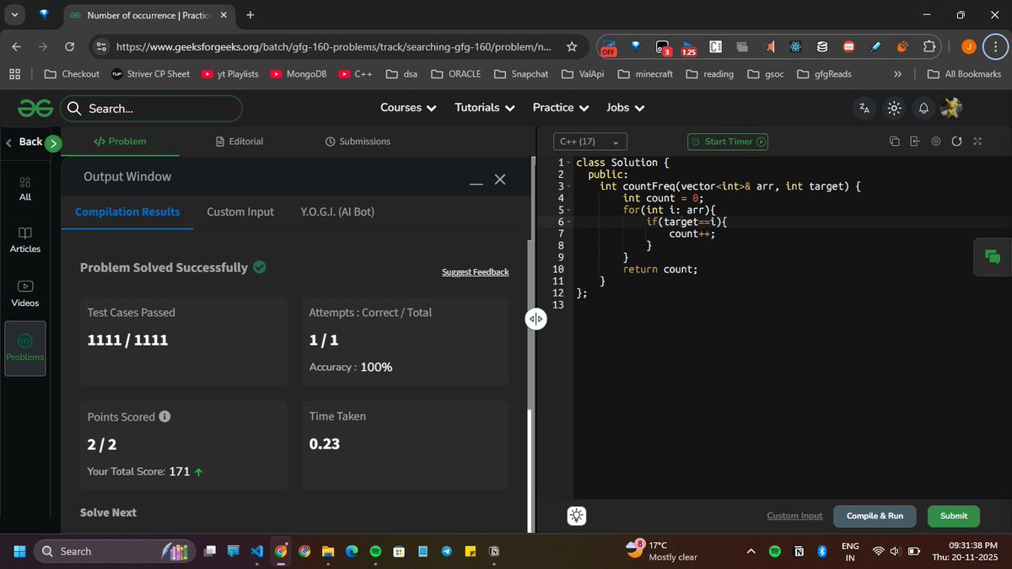
Task: Click the Submit button
Action: click(954, 516)
